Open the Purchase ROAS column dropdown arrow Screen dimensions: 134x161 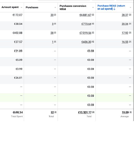click(x=130, y=7)
